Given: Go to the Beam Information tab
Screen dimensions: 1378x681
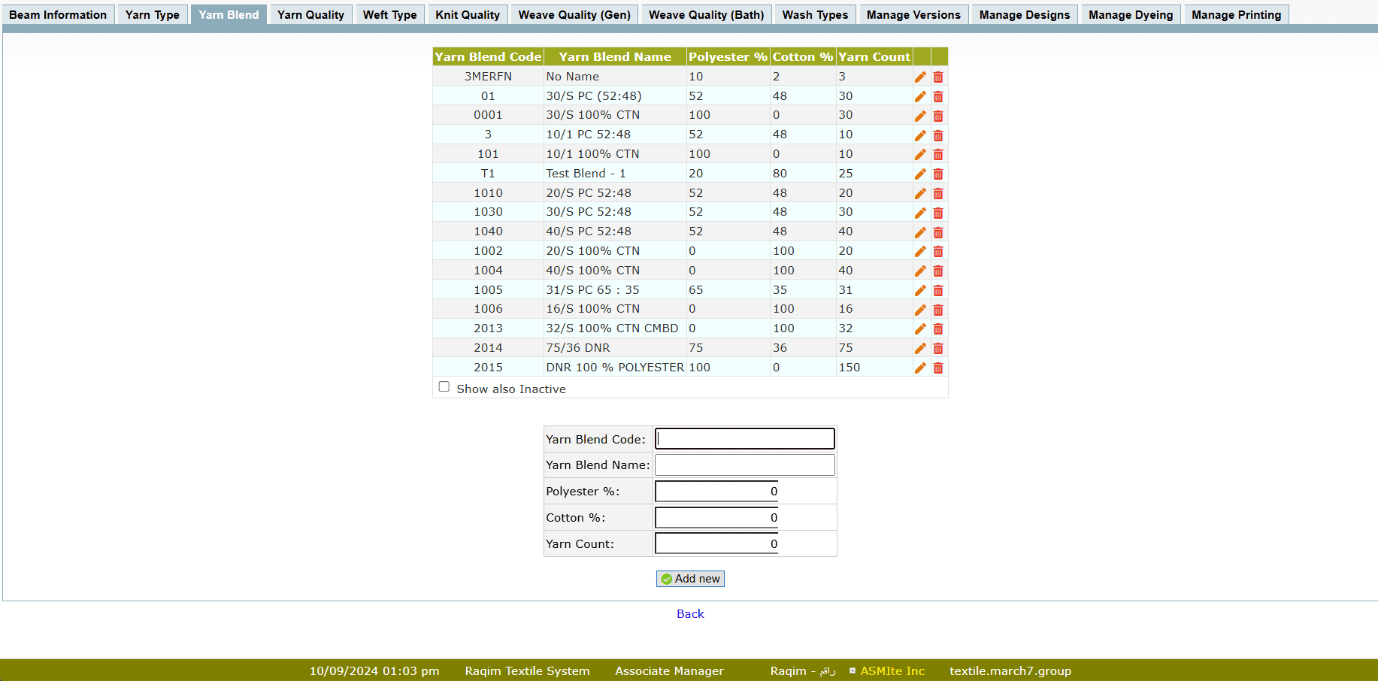Looking at the screenshot, I should [x=58, y=15].
